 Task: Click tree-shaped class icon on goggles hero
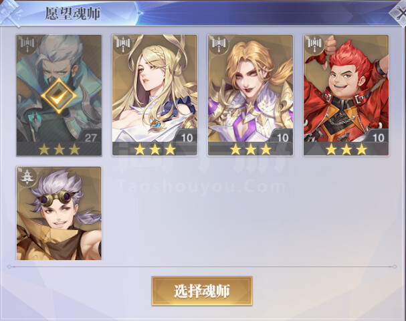click(x=27, y=177)
